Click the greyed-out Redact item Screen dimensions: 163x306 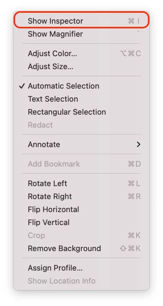tap(81, 125)
